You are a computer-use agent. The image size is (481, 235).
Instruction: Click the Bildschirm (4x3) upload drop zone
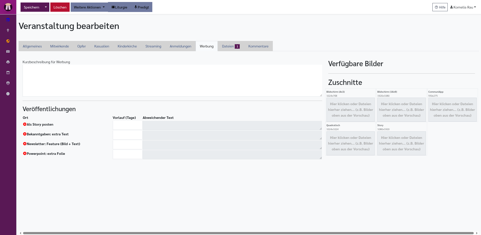pyautogui.click(x=350, y=110)
